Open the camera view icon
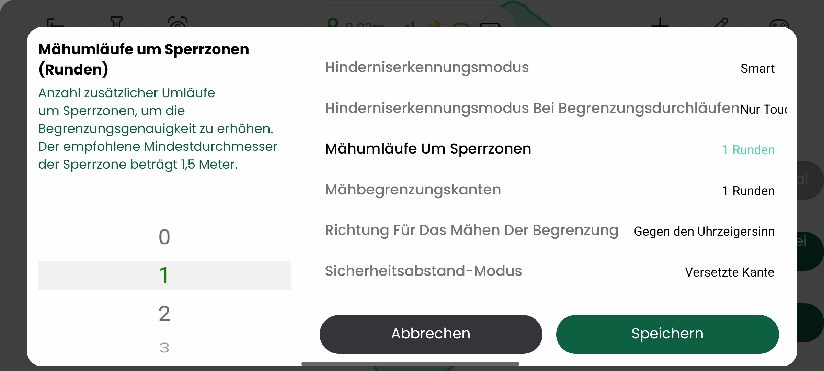 click(178, 22)
